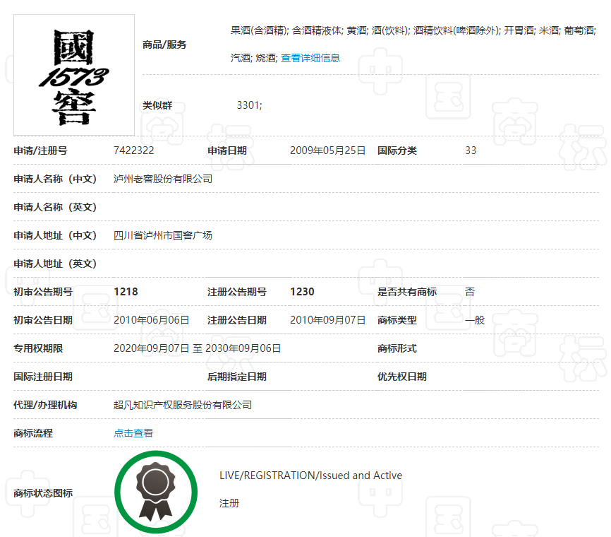Image resolution: width=611 pixels, height=537 pixels.
Task: Click applicant name 泸州老窖股份有限公司
Action: pos(163,179)
